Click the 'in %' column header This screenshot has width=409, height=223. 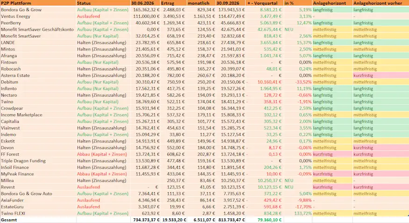(298, 3)
